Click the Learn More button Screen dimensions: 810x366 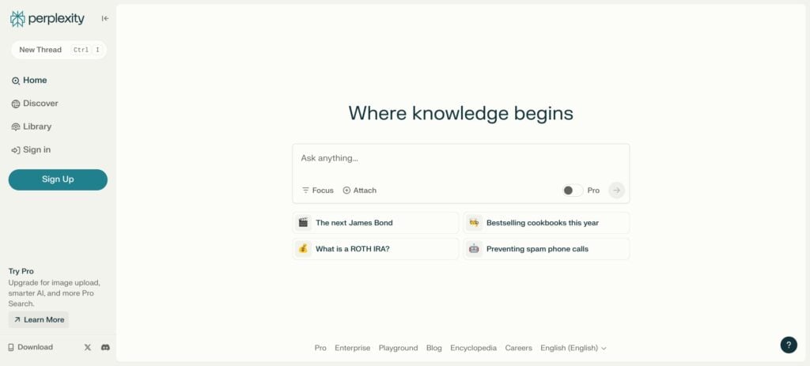click(x=39, y=319)
